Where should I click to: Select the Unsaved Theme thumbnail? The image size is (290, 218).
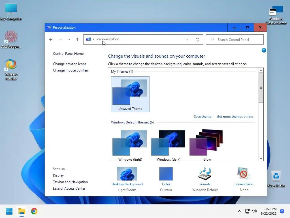[130, 94]
